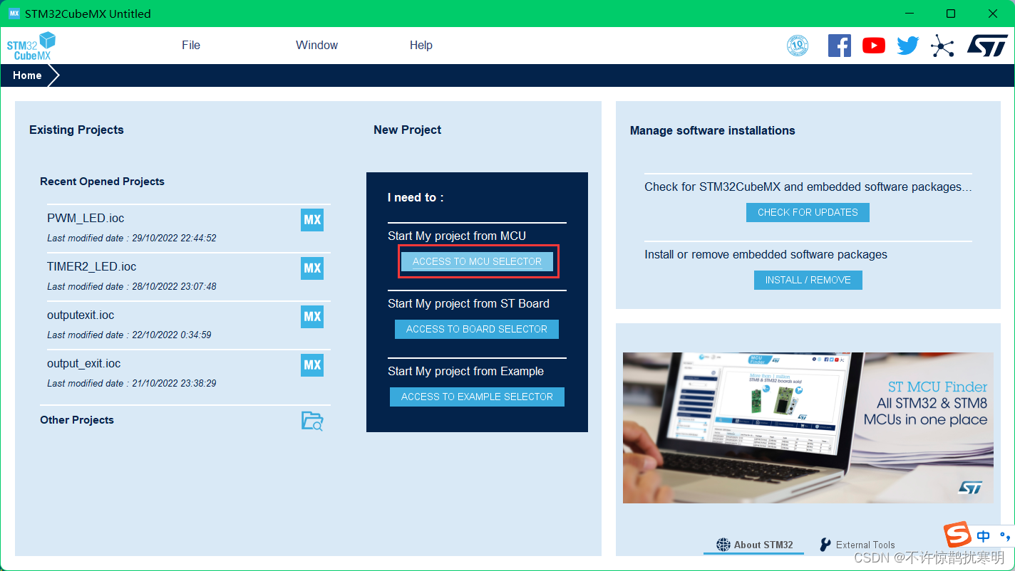Click ACCESS TO MCU SELECTOR button
1015x571 pixels.
click(477, 261)
